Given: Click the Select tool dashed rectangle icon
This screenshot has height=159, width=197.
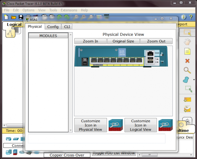Looking at the screenshot, I should coord(187,33).
